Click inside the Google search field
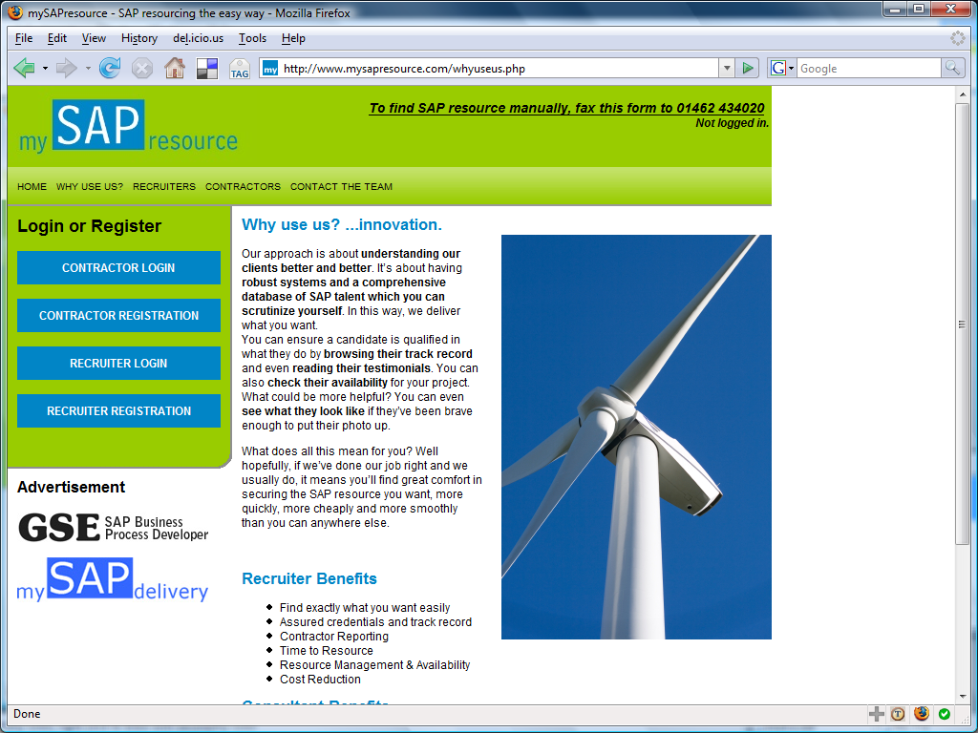978x733 pixels. [867, 69]
